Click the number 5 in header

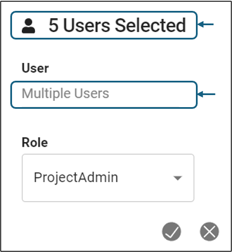(x=53, y=25)
